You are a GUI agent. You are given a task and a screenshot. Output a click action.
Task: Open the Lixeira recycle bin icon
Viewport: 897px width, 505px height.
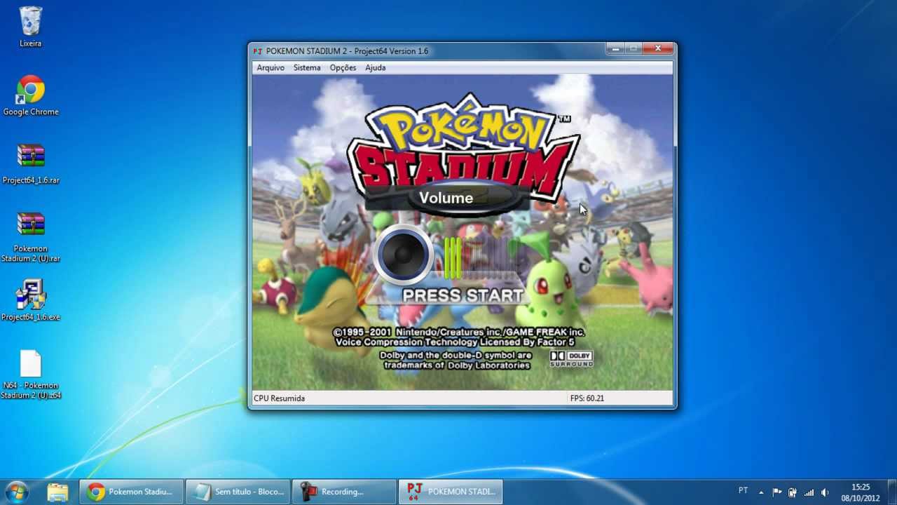[x=31, y=27]
